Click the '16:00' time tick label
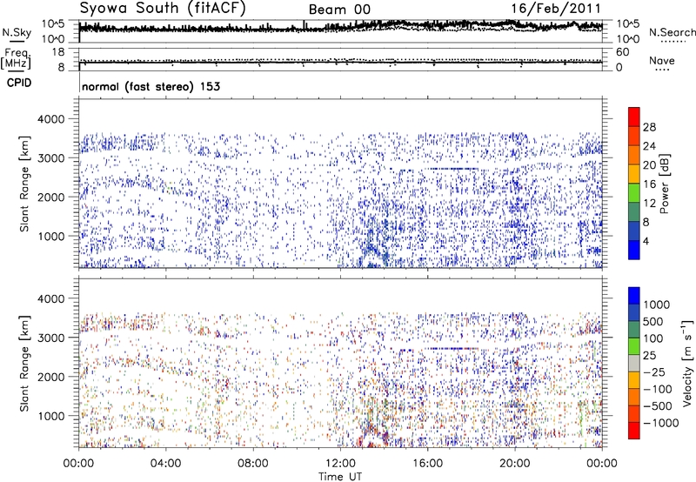Viewport: 696px width, 482px height. [427, 464]
